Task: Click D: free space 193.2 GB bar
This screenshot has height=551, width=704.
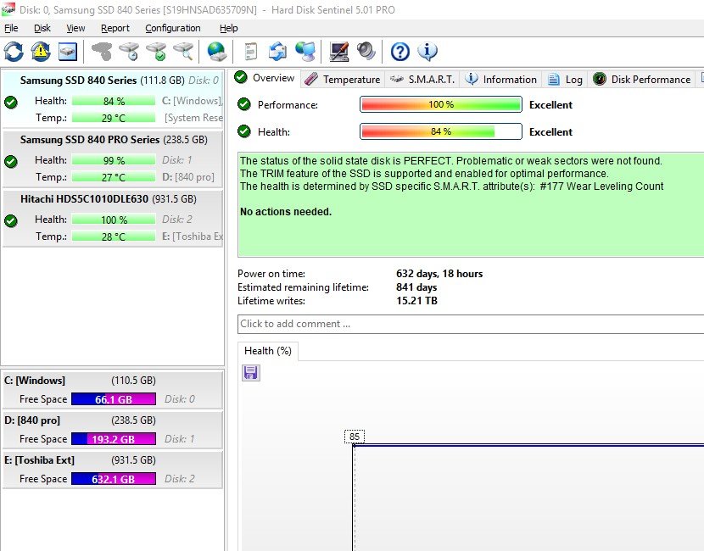Action: (114, 439)
